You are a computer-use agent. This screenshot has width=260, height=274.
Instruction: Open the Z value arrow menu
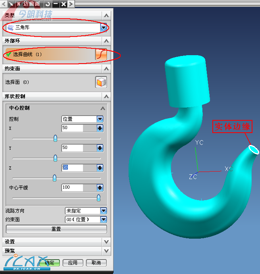pos(100,168)
